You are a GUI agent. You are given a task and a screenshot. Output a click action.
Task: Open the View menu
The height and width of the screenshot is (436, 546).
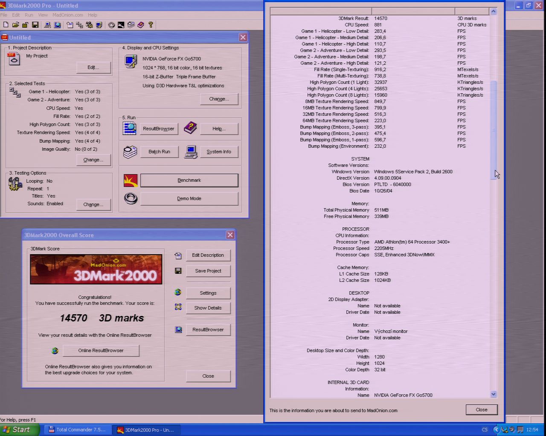[43, 15]
